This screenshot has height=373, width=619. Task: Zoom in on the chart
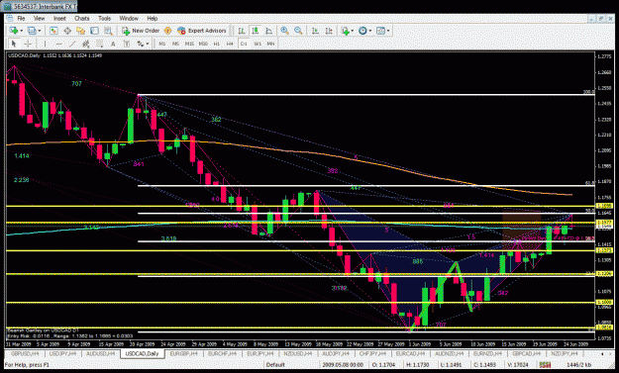[x=284, y=31]
